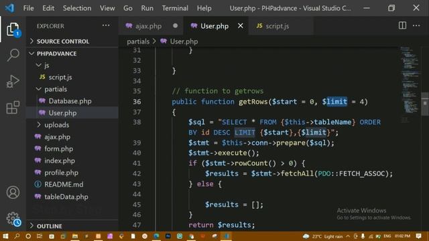
Task: Open the Search view in the activity bar
Action: coord(13,55)
